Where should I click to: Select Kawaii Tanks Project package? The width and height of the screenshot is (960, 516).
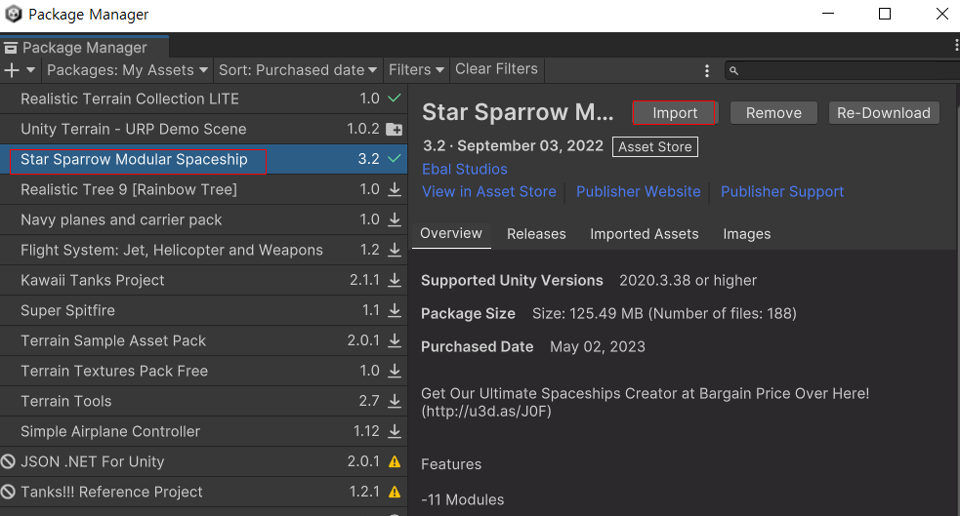[x=203, y=280]
